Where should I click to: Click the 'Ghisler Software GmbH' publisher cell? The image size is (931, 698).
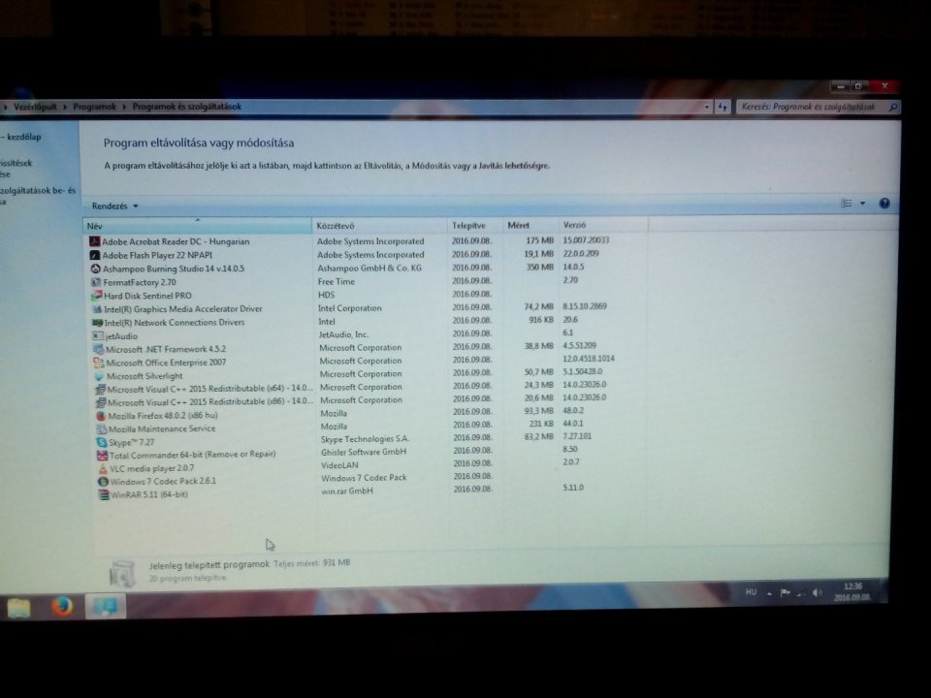(364, 452)
